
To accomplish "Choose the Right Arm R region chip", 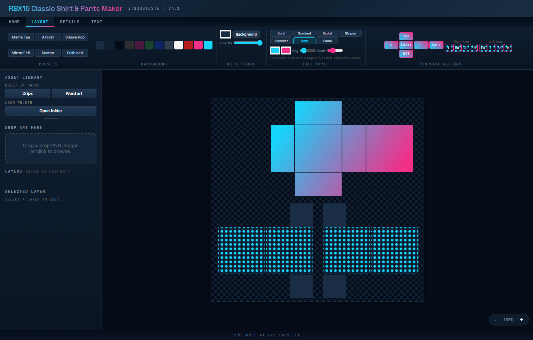I will pos(465,48).
